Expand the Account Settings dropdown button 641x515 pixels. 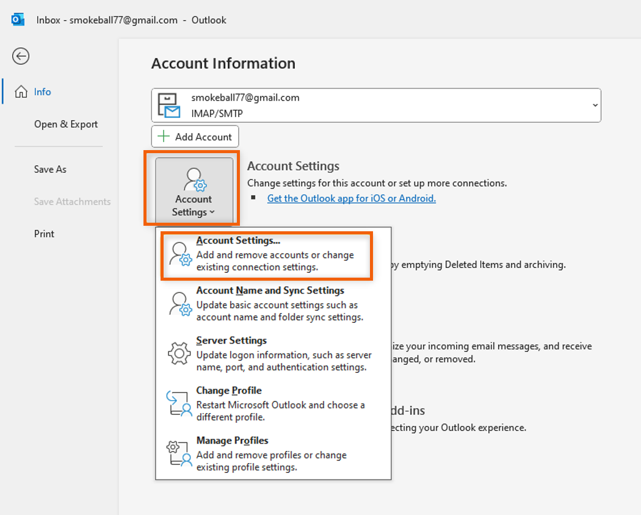coord(194,190)
